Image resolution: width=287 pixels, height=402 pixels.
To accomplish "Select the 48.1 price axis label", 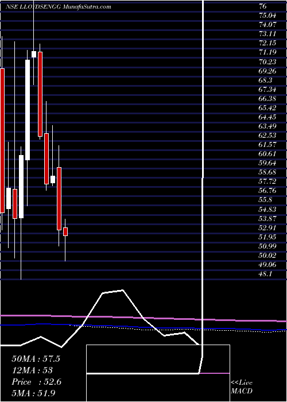I will tap(265, 274).
